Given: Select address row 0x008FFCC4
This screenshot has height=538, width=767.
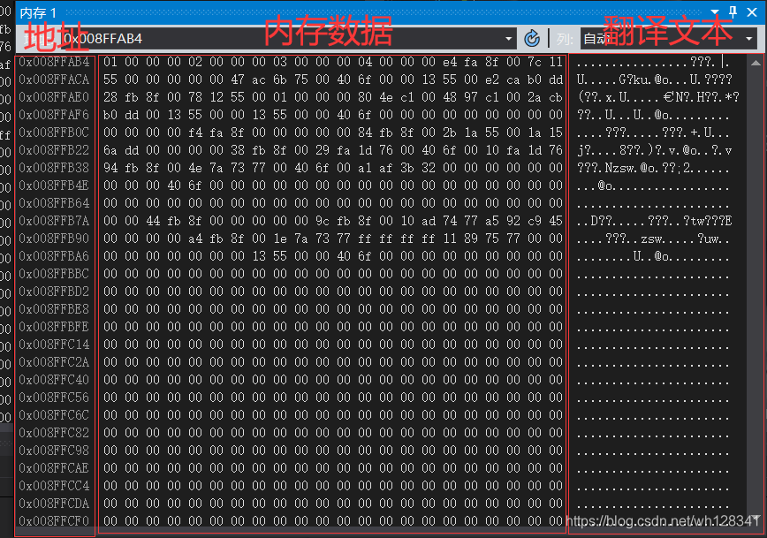Looking at the screenshot, I should 54,486.
